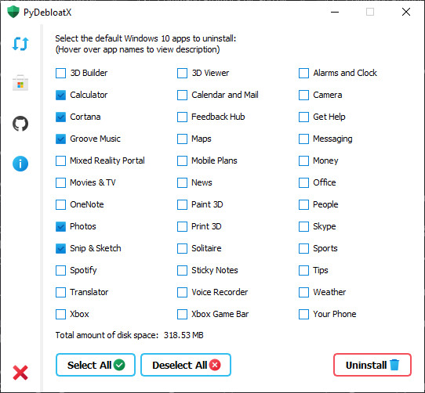Viewport: 425px width, 393px height.
Task: Check Mixed Reality Portal checkbox
Action: click(x=60, y=160)
